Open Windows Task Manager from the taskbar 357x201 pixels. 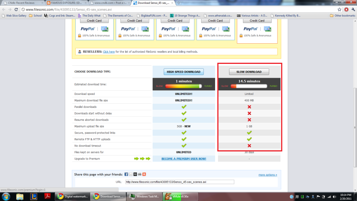pyautogui.click(x=144, y=196)
